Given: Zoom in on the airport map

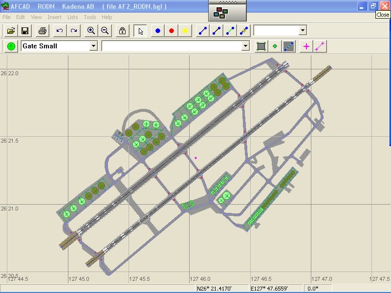Looking at the screenshot, I should 91,31.
